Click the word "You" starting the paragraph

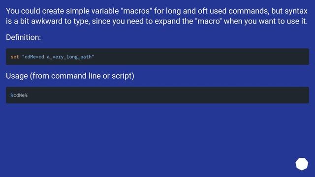tap(12, 11)
